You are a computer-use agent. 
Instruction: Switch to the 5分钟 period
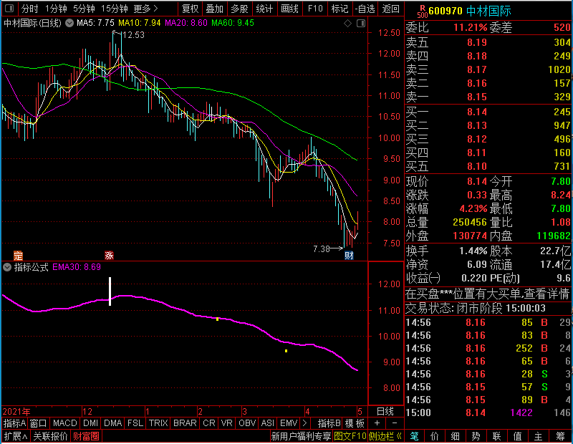click(84, 9)
